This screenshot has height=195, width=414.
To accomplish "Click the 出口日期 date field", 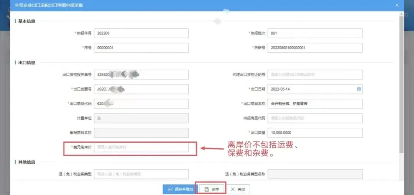I will click(315, 89).
